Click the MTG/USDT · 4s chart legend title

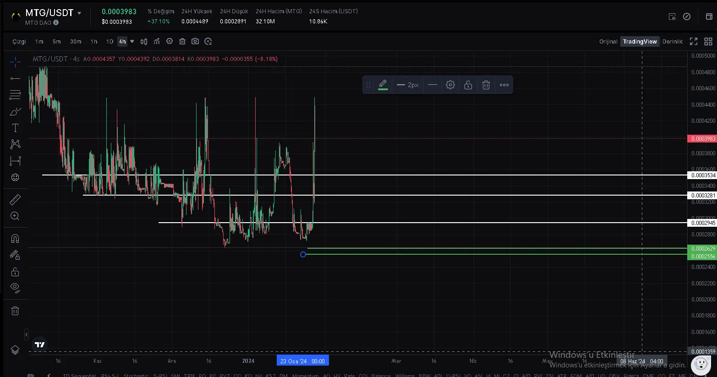[56, 59]
